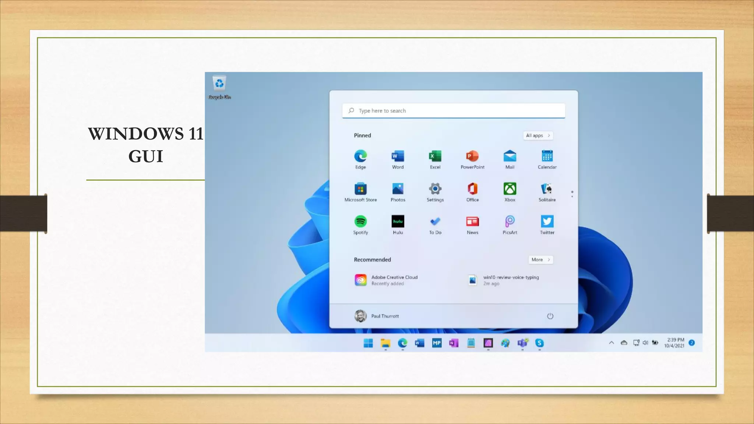Open the To Do app
754x424 pixels.
(435, 225)
